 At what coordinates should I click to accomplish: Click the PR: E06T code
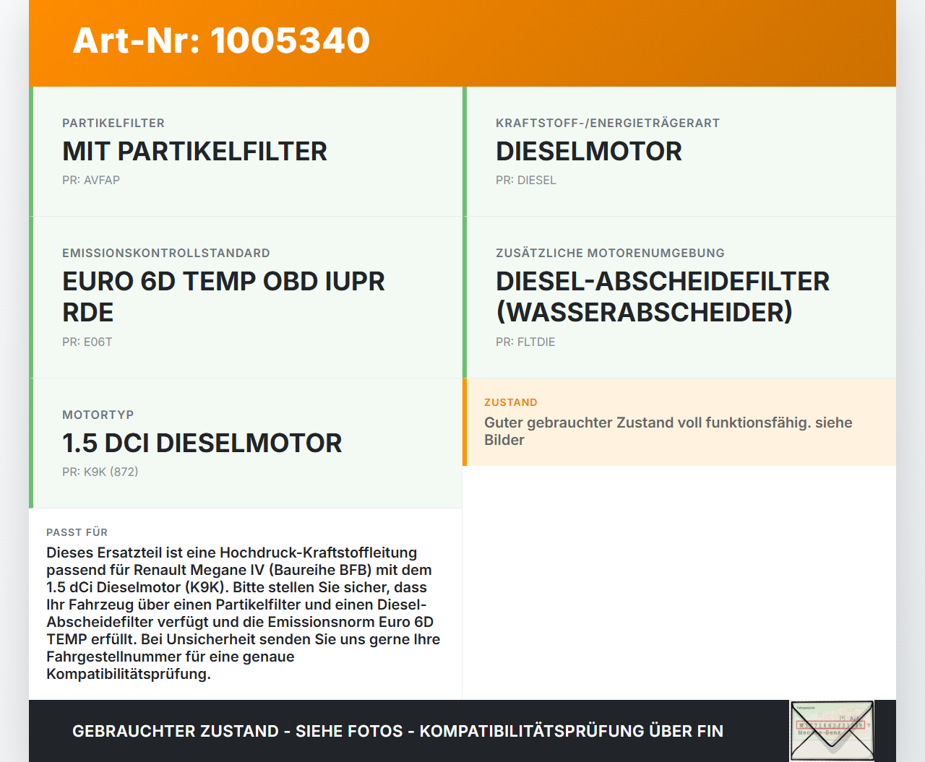tap(87, 342)
